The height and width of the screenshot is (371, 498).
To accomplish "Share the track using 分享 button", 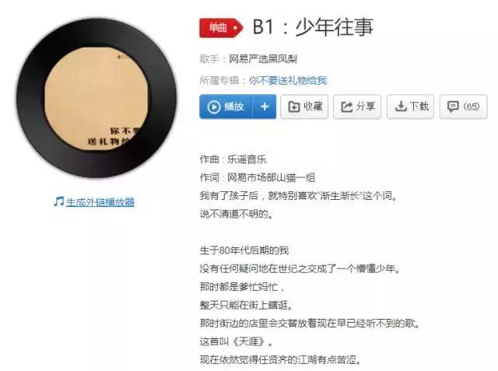I will (x=357, y=107).
